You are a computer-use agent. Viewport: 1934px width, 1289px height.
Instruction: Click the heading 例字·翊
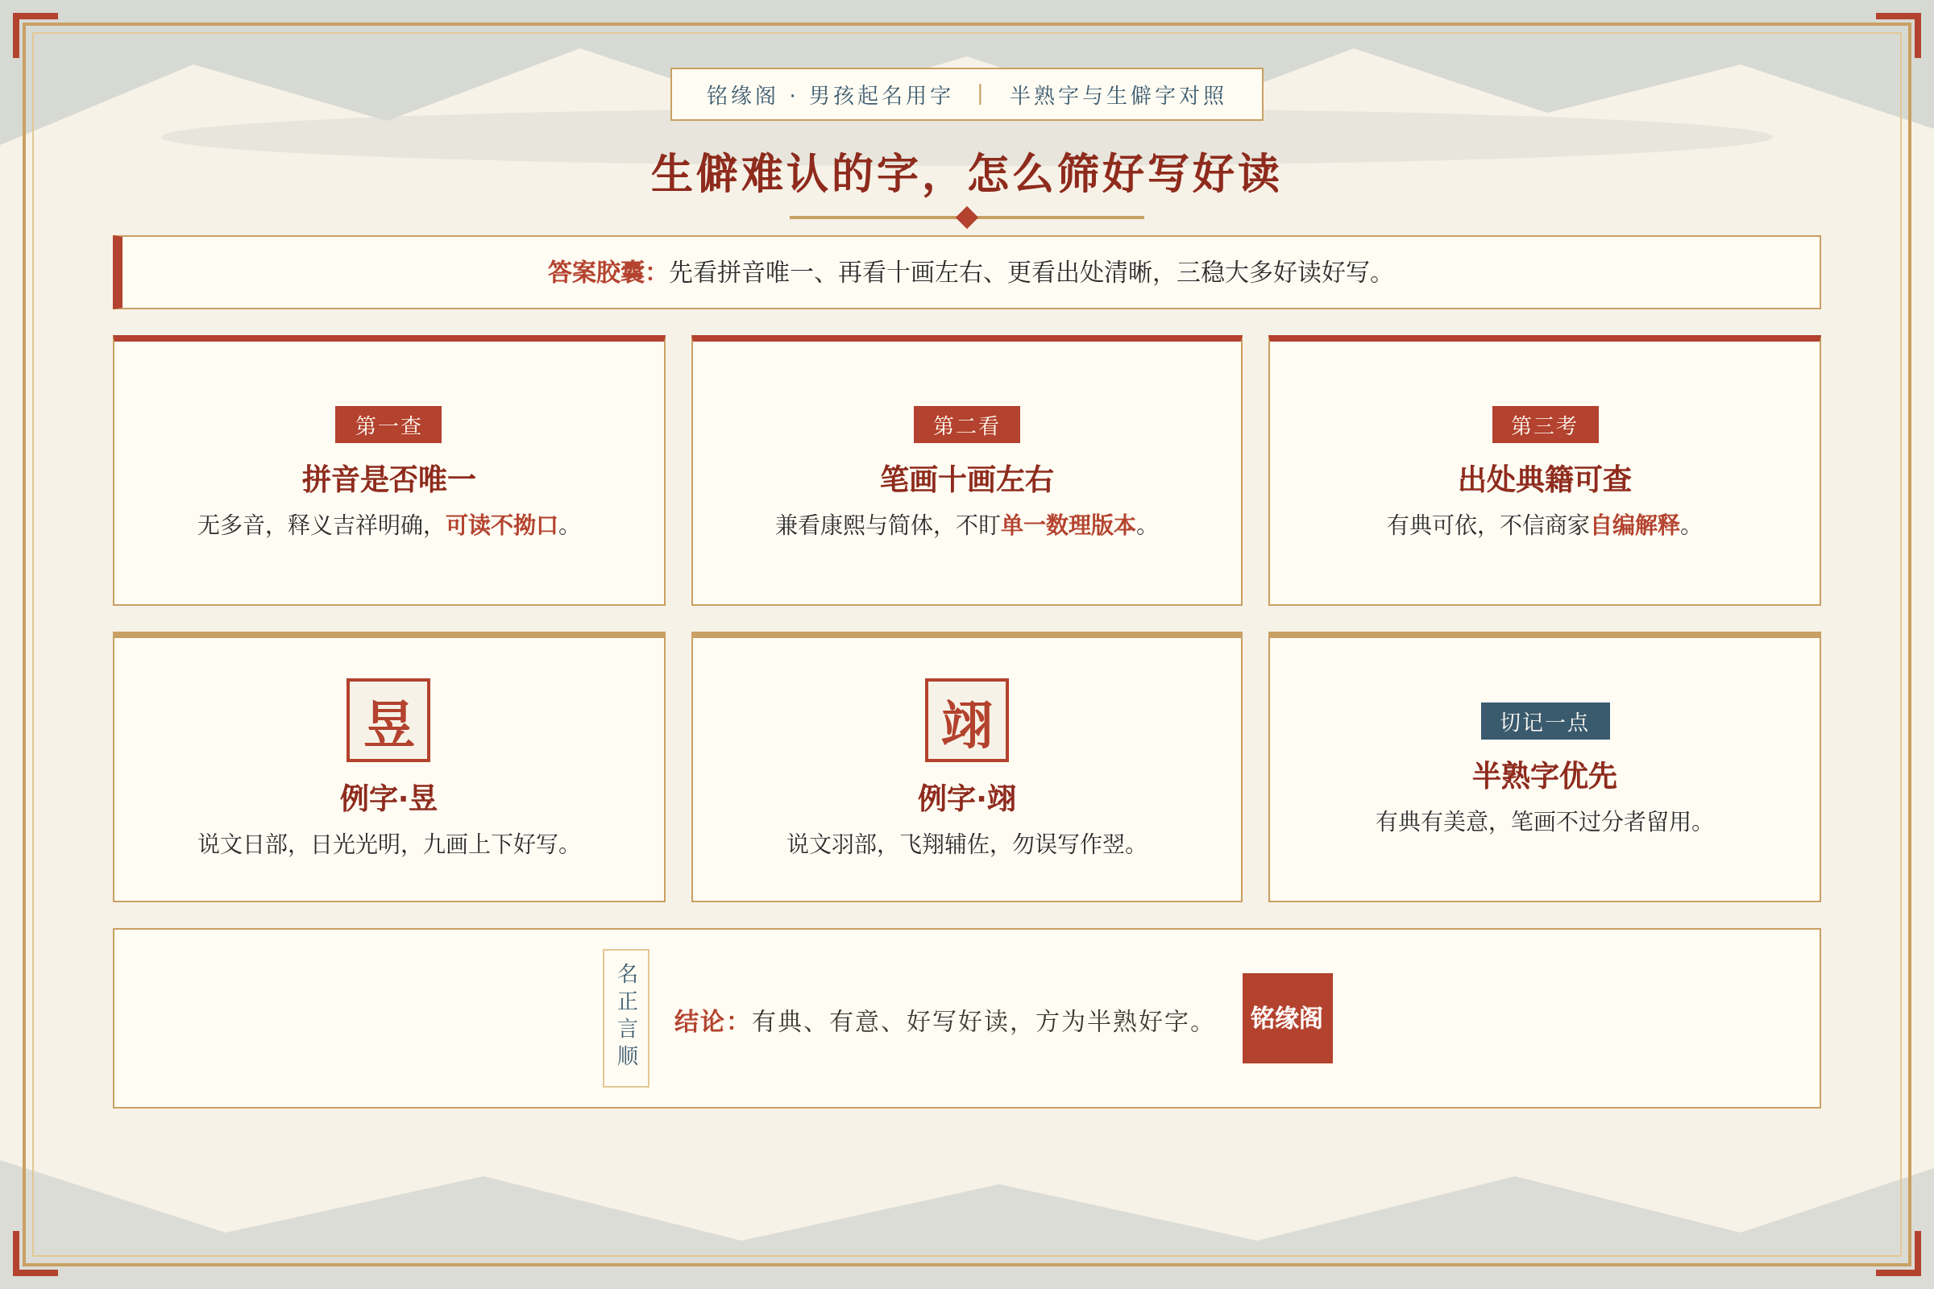point(967,798)
